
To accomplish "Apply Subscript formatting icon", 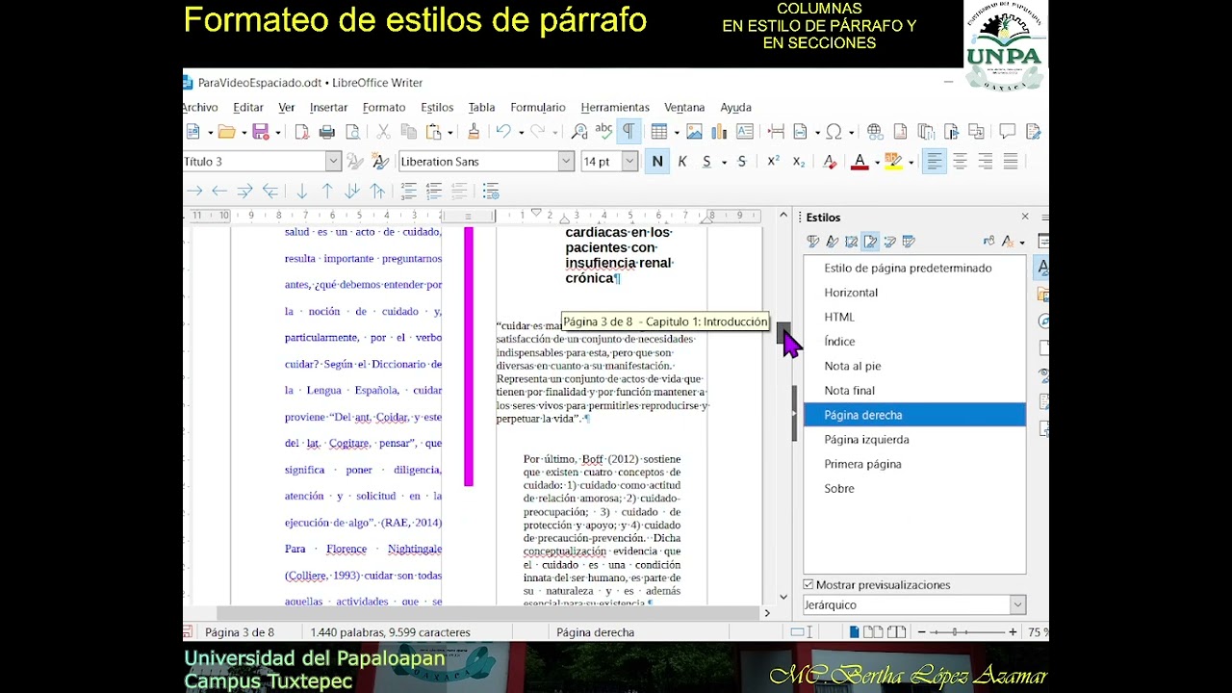I will (x=798, y=162).
